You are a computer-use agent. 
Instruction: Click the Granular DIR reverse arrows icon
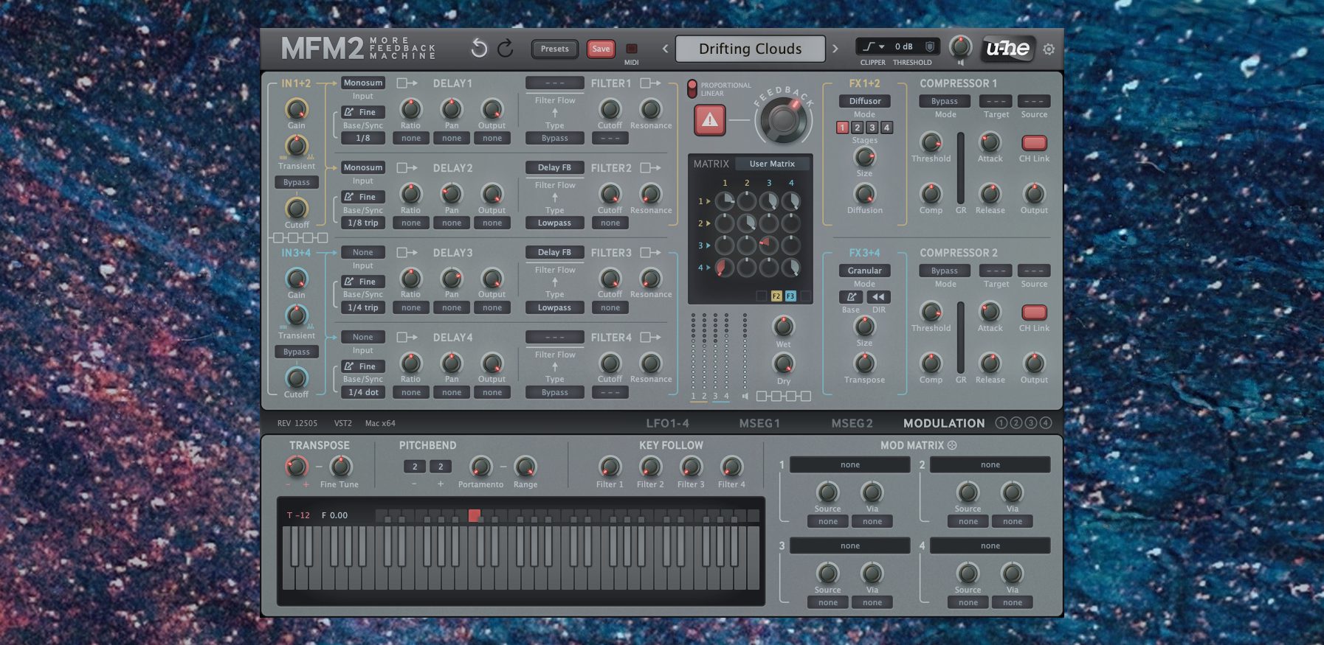coord(878,297)
